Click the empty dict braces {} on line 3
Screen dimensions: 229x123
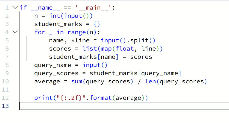[x=97, y=24]
